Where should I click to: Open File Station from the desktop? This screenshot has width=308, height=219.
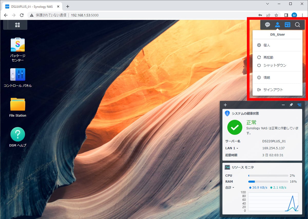18,105
